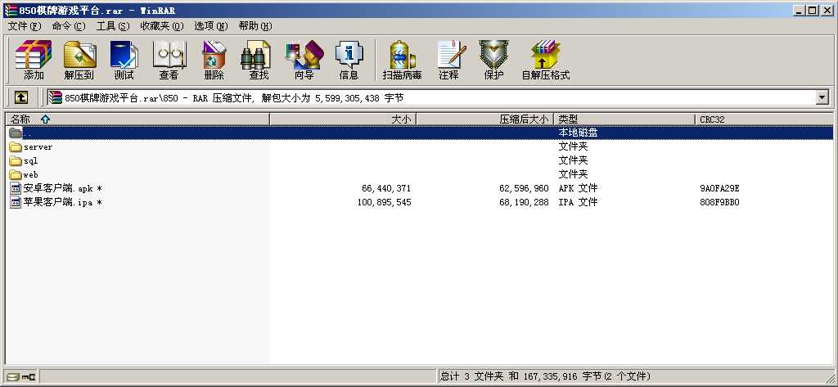Image resolution: width=838 pixels, height=387 pixels.
Task: Click CRC32 value 9A0FA29E
Action: click(719, 189)
